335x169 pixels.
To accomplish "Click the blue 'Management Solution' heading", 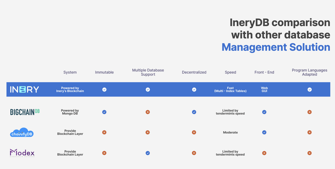I will pos(276,47).
